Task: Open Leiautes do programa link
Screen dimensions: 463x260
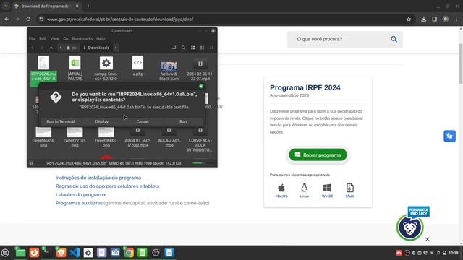Action: pos(80,194)
